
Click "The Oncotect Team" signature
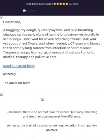point(17,83)
